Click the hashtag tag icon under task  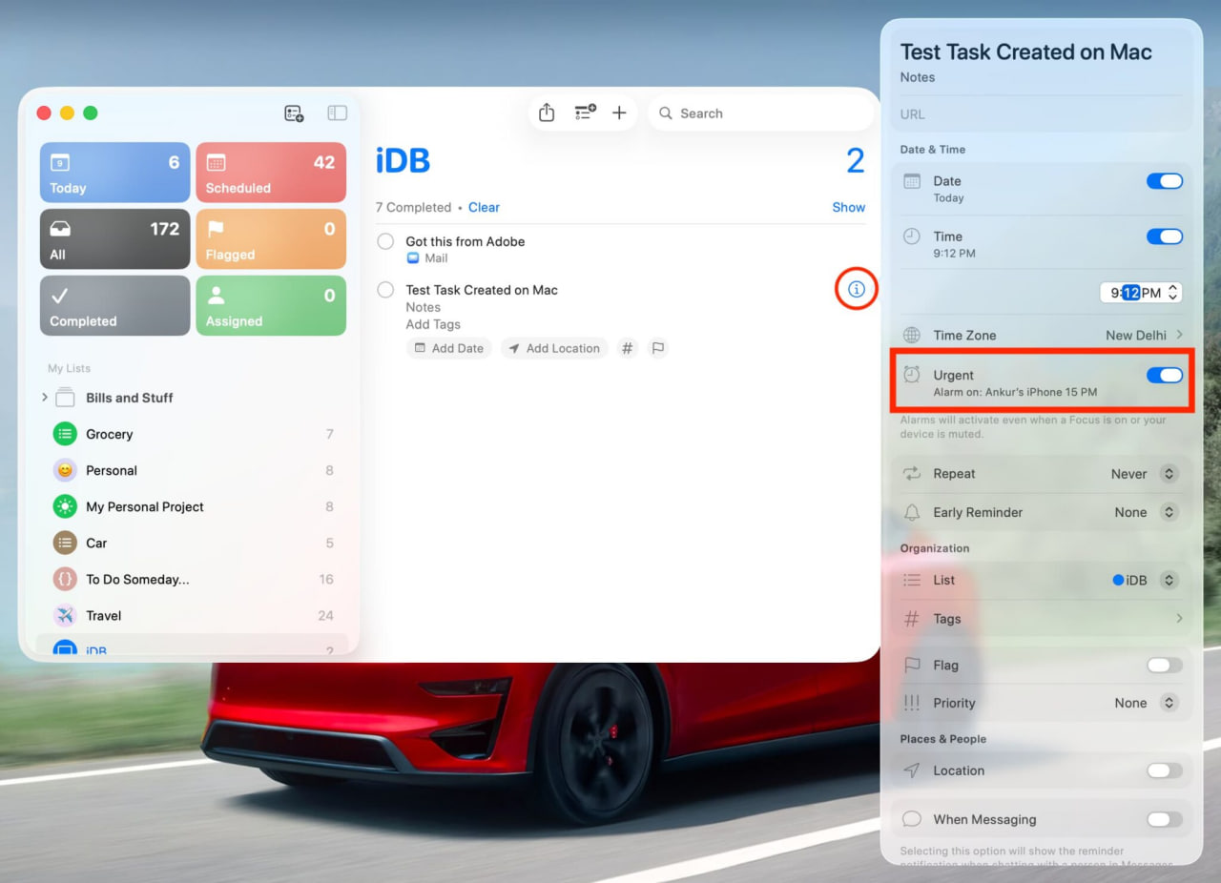[x=627, y=349]
